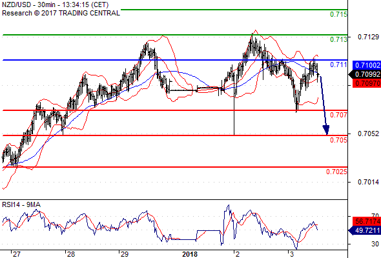Screen dimensions: 381x258
Task: Click the red 0.70970 price tag
Action: pyautogui.click(x=367, y=83)
